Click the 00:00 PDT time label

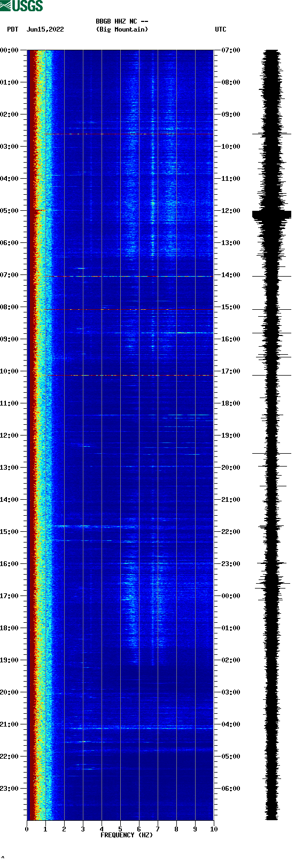[x=10, y=50]
